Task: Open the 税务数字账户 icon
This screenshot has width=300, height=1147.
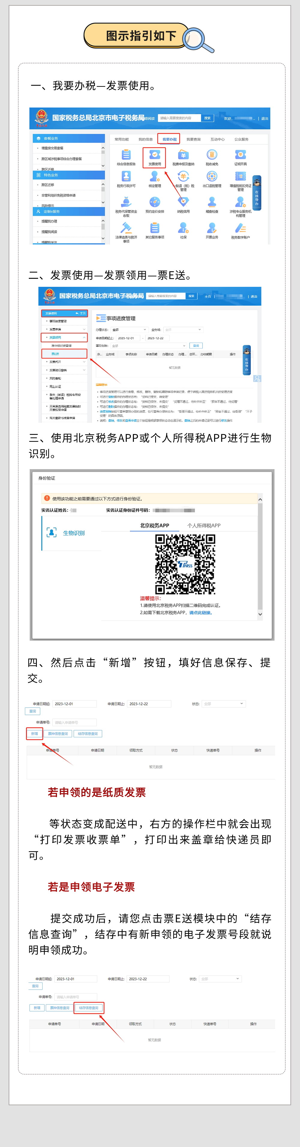Action: tap(240, 228)
